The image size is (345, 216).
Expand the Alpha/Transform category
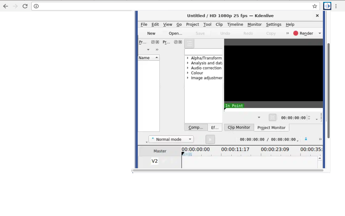pos(188,58)
